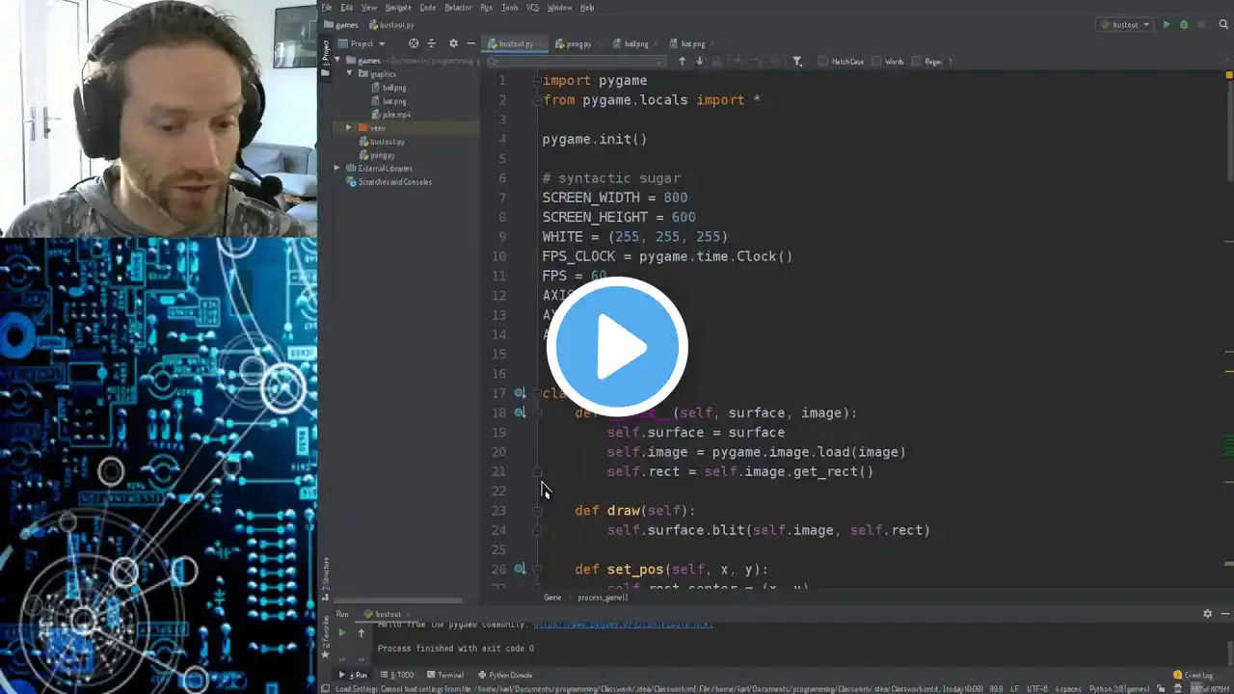
Task: Enable the Match Case checkbox
Action: point(823,62)
